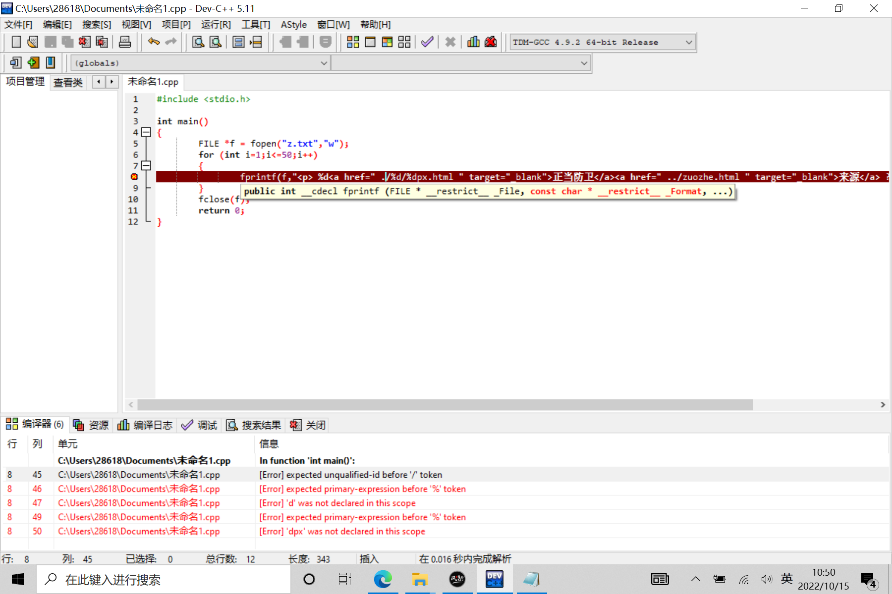Open File Explorer from the taskbar

(420, 579)
